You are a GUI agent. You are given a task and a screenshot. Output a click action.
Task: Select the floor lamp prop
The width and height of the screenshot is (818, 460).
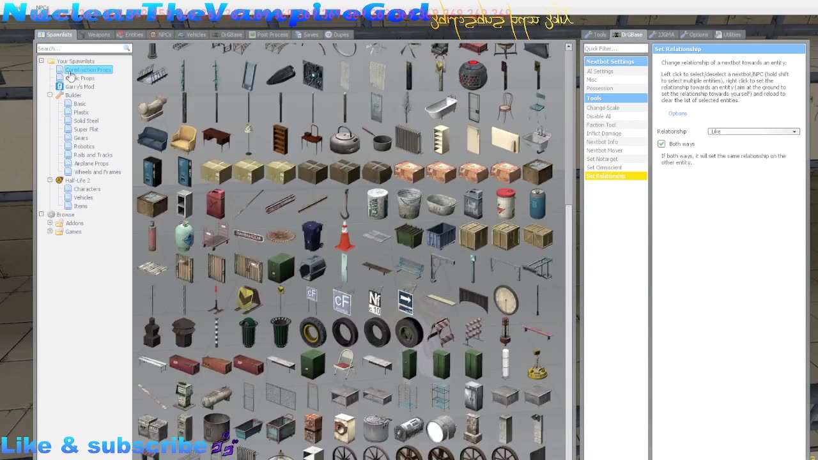248,139
